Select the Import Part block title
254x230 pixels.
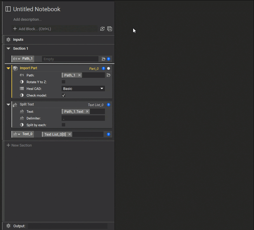click(29, 68)
